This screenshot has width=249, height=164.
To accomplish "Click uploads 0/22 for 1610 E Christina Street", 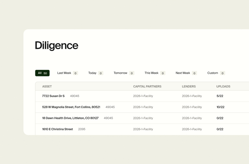I will tap(220, 129).
